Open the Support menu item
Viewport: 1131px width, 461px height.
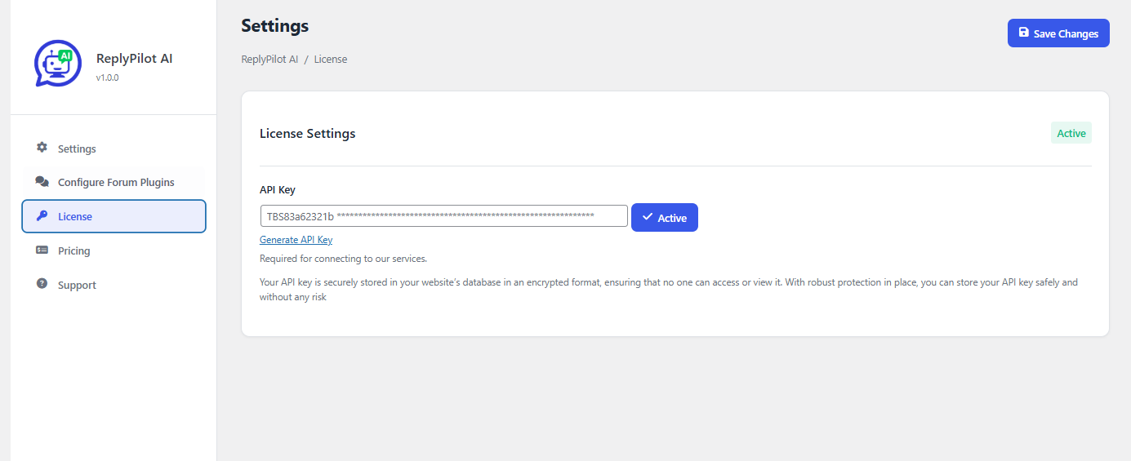[x=114, y=285]
